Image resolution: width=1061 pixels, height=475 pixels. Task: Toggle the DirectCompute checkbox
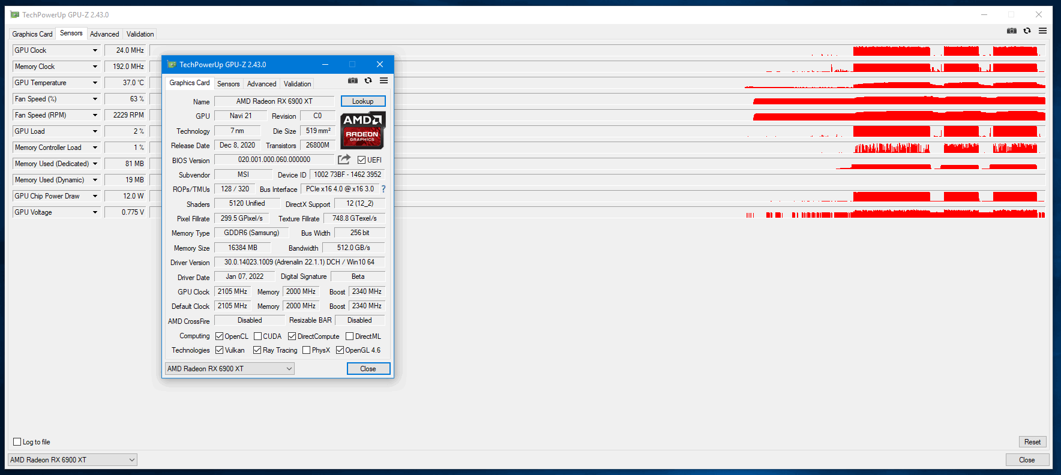(292, 336)
